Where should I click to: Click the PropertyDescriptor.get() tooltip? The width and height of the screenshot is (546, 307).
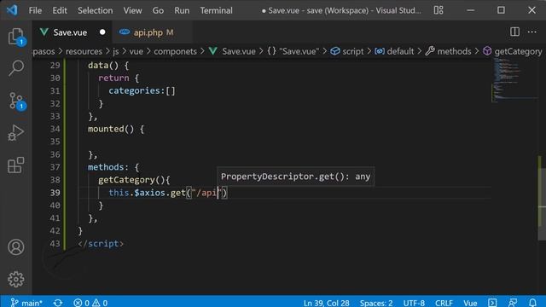tap(296, 177)
